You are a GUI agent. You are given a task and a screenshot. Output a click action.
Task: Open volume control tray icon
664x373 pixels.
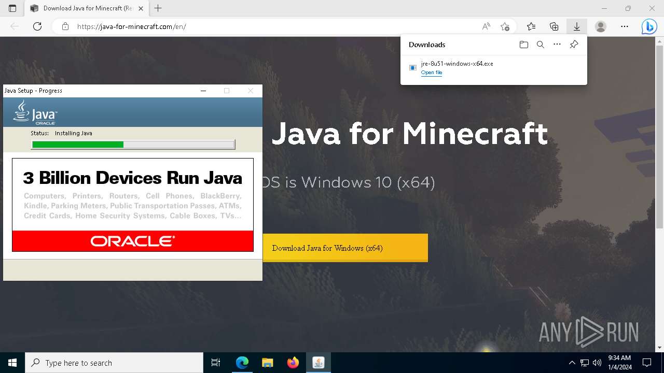pos(597,363)
